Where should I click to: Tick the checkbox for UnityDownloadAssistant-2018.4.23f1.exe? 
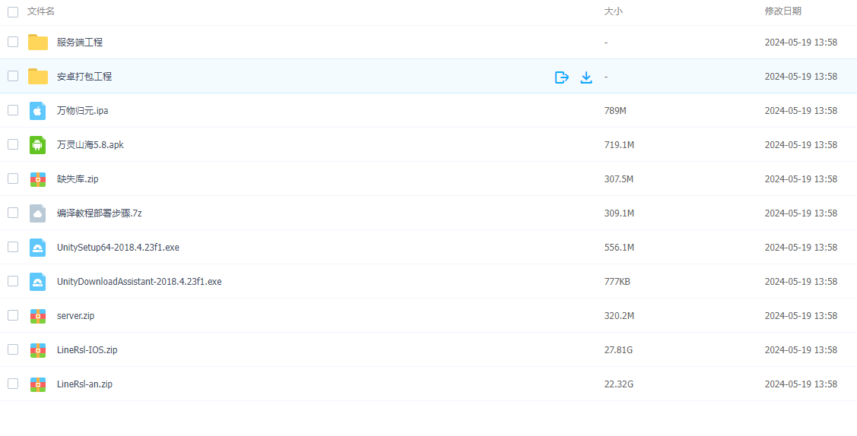click(13, 281)
